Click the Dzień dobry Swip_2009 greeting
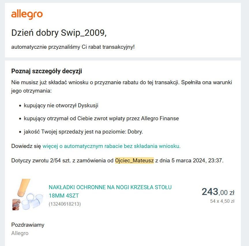Viewport: 249px width, 246px height. [59, 33]
